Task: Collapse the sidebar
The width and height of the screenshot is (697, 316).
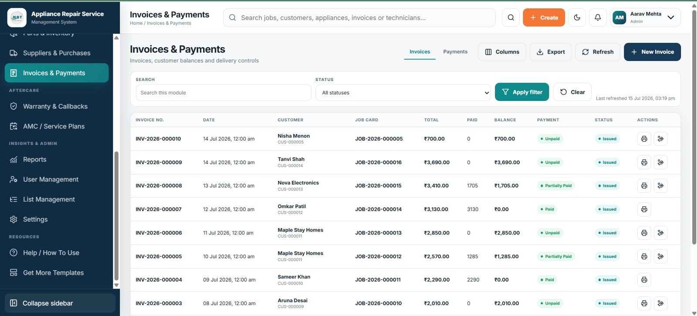Action: [x=60, y=303]
